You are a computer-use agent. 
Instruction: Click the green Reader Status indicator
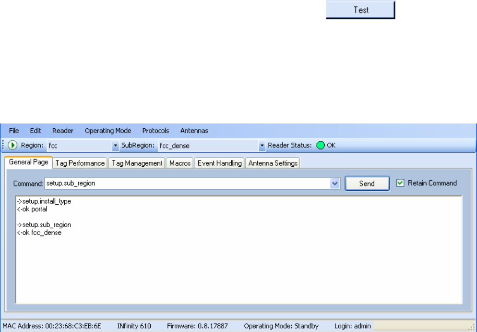[321, 145]
